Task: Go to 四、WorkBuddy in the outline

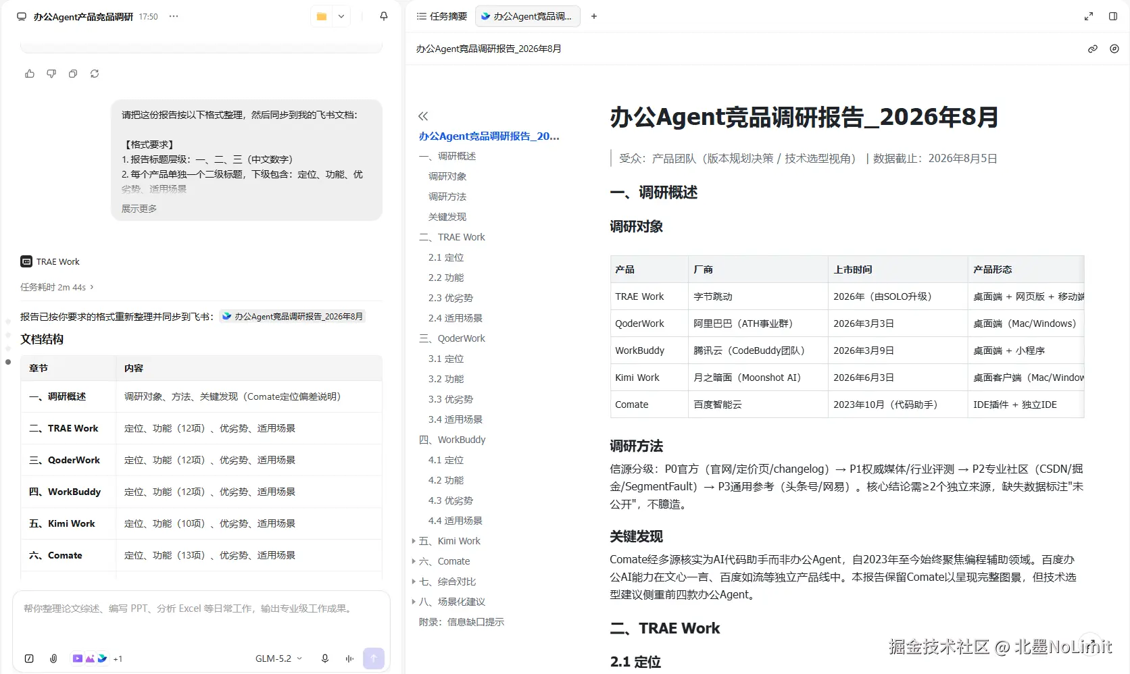Action: pyautogui.click(x=452, y=440)
